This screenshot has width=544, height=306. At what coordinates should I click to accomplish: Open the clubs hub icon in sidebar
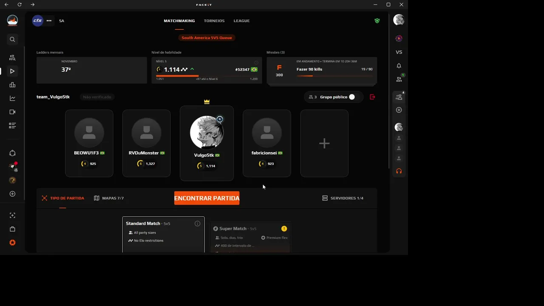point(12,153)
